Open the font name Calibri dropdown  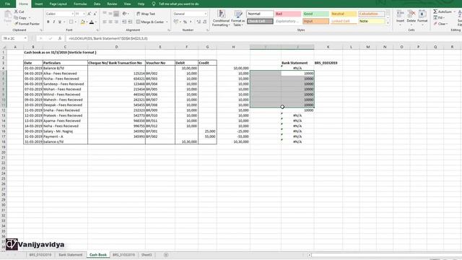(72, 14)
